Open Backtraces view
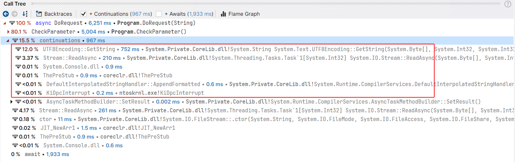The width and height of the screenshot is (515, 162). 54,14
